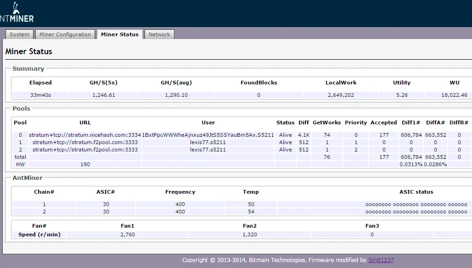Image resolution: width=472 pixels, height=268 pixels.
Task: Click the LocalWork value "2,649,202"
Action: 341,95
